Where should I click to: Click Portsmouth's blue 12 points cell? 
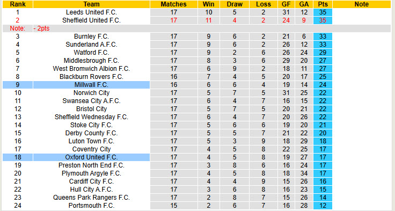pyautogui.click(x=323, y=206)
